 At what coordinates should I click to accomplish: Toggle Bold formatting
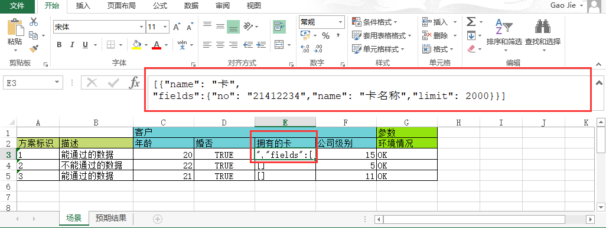click(59, 45)
